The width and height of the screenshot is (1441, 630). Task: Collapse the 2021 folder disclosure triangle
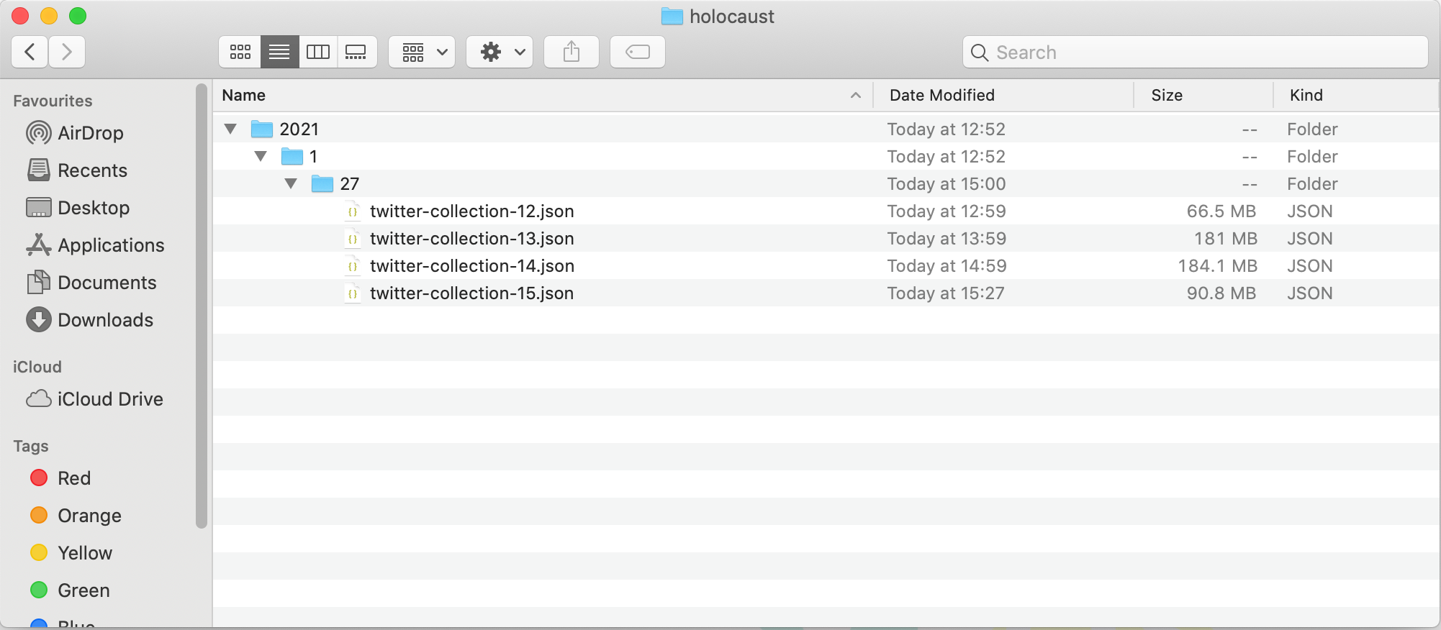coord(230,129)
